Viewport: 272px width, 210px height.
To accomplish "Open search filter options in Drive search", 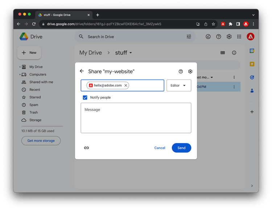I will 189,37.
